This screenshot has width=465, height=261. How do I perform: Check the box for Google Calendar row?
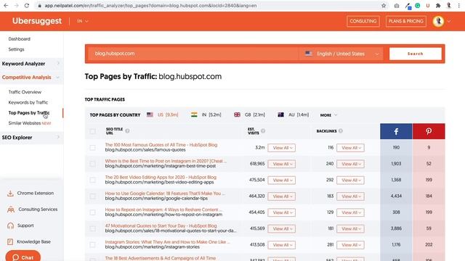pos(92,196)
